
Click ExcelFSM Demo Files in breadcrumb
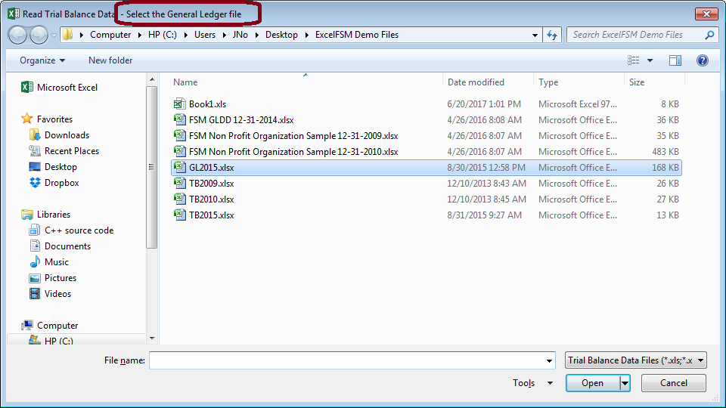(x=357, y=35)
